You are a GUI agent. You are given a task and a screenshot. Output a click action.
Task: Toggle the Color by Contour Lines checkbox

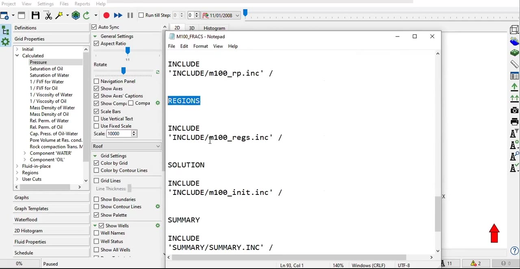(x=96, y=171)
